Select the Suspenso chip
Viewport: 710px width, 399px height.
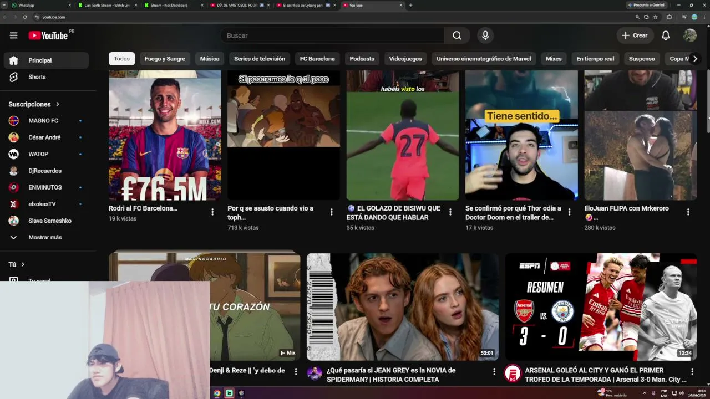pyautogui.click(x=642, y=59)
